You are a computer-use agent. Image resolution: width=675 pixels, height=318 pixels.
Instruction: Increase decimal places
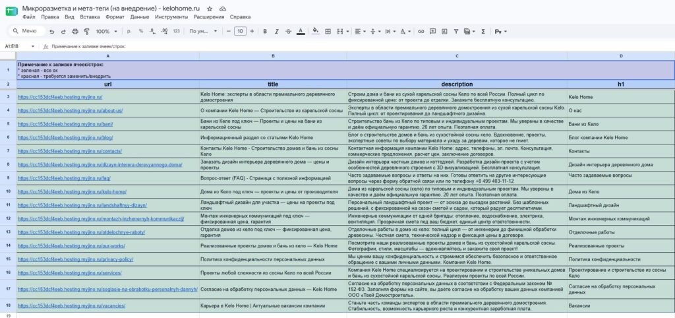tap(164, 32)
